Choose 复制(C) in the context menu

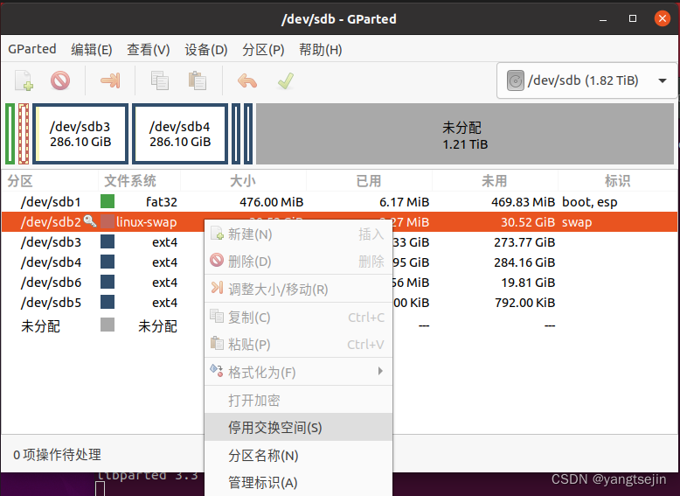[x=298, y=318]
